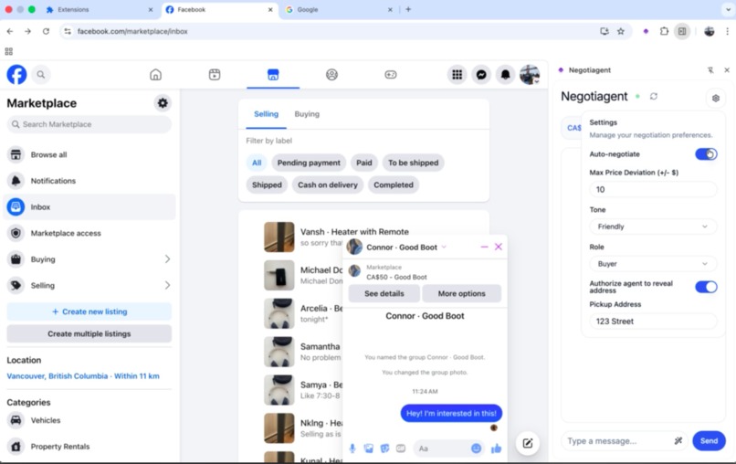Minimize the Connor chat window
736x464 pixels.
point(484,247)
